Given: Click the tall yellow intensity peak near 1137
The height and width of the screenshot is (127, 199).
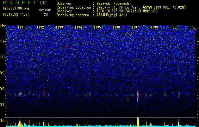Looking at the screenshot, I should [138, 122].
